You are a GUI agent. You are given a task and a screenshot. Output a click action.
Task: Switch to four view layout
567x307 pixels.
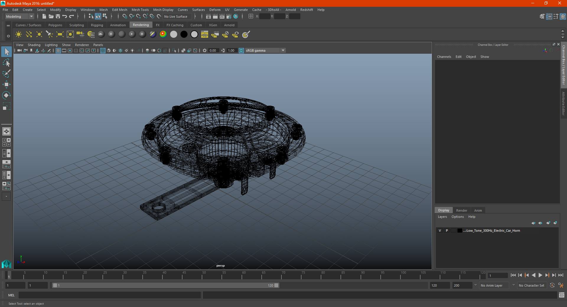(x=6, y=142)
